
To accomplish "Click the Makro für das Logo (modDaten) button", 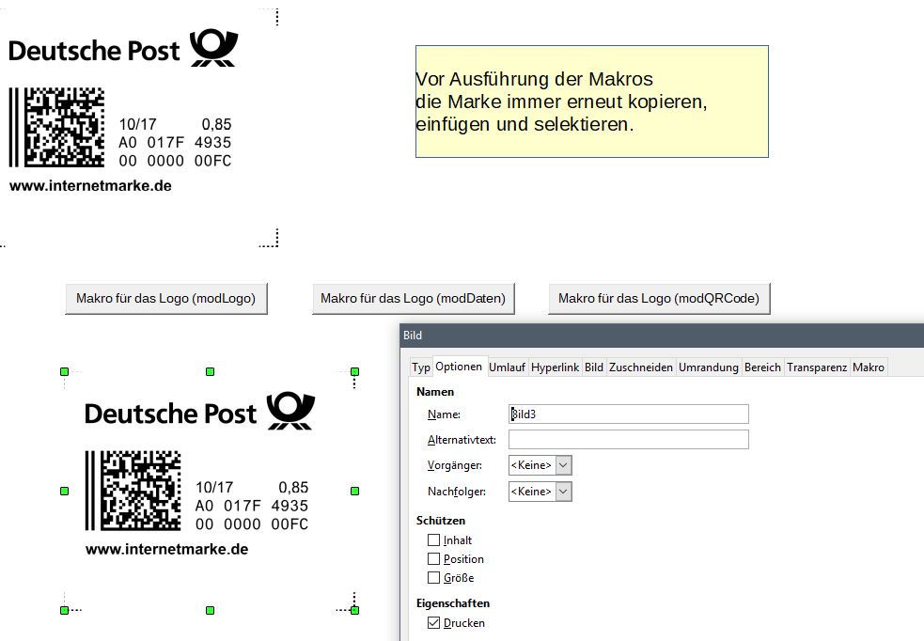I will coord(413,298).
